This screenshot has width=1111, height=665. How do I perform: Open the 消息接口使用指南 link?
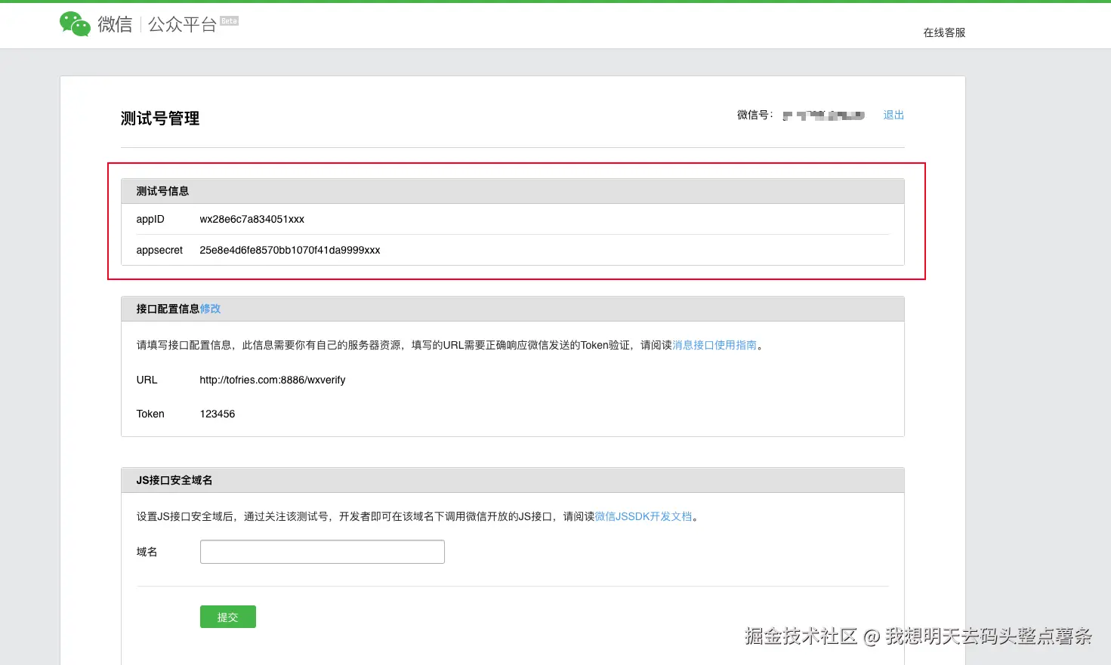point(714,345)
